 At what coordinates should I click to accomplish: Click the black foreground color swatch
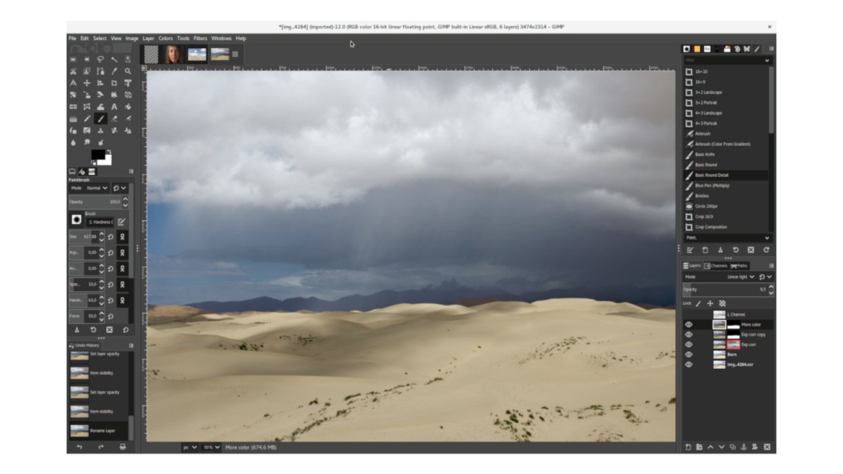click(98, 155)
